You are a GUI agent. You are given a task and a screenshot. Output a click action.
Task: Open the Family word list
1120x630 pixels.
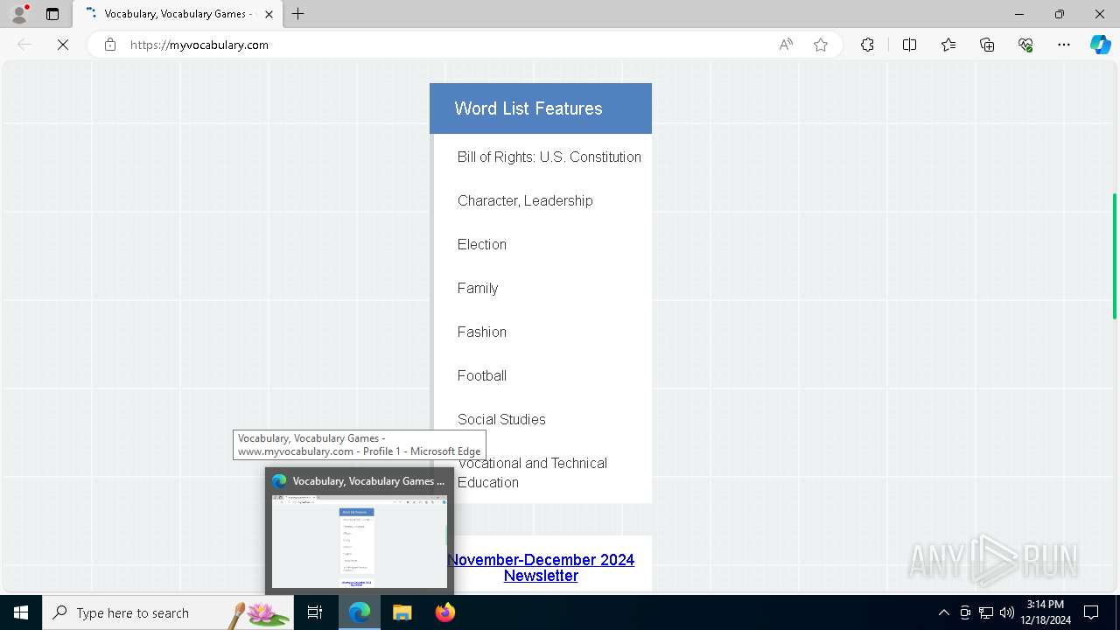(x=477, y=288)
